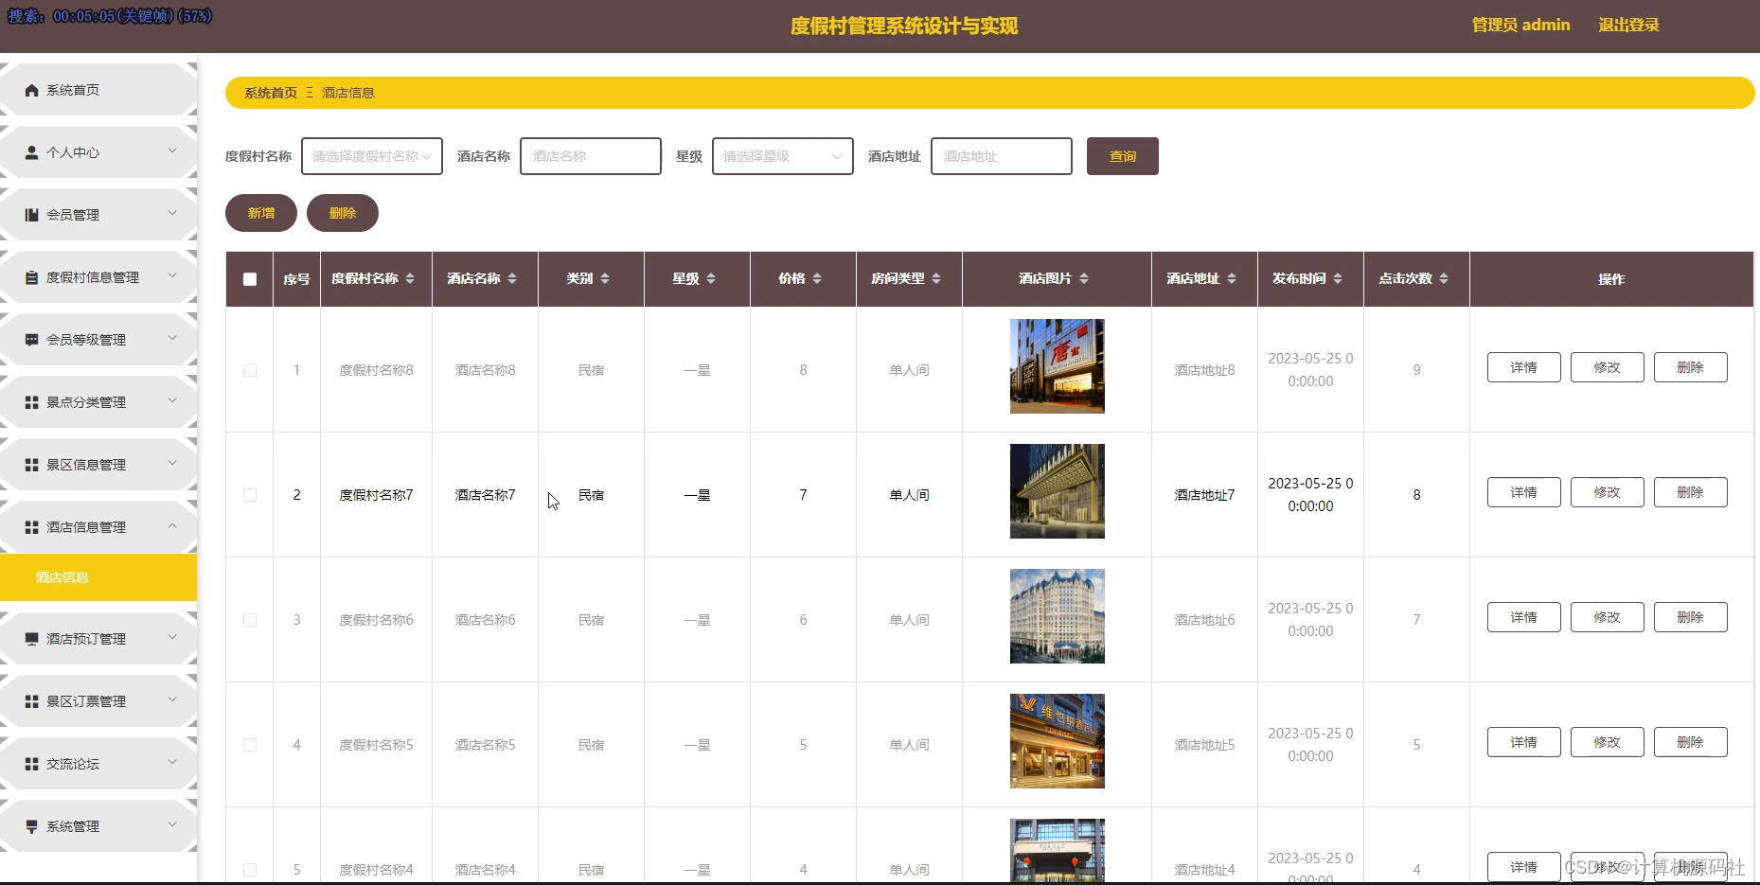Click 删除 for 酒店名称6 row
The width and height of the screenshot is (1760, 885).
point(1691,617)
